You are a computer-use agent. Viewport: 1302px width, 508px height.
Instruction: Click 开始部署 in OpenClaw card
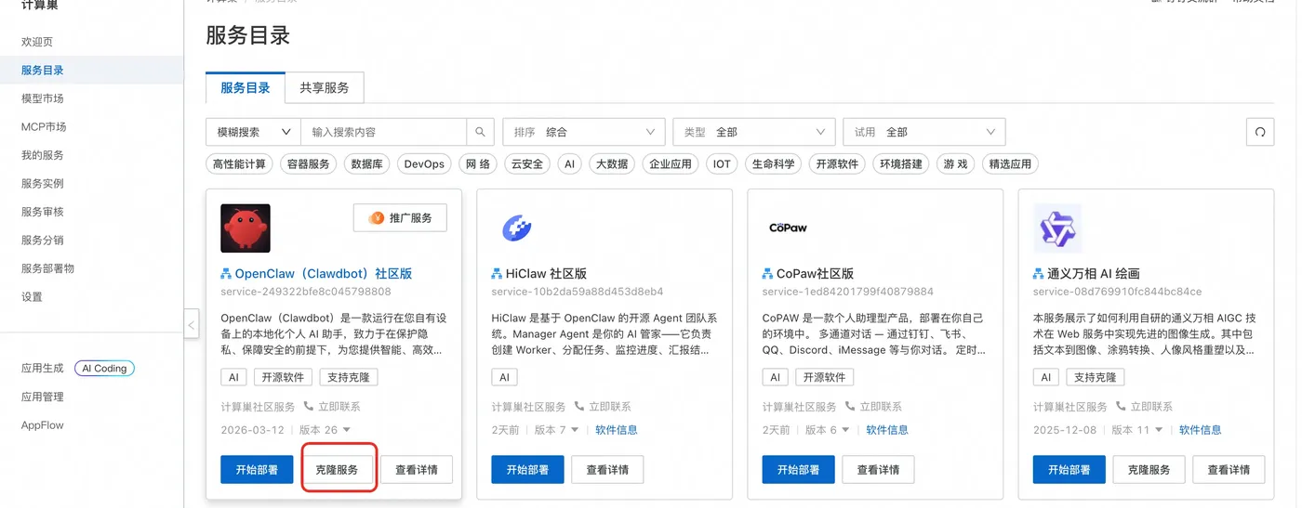[257, 470]
